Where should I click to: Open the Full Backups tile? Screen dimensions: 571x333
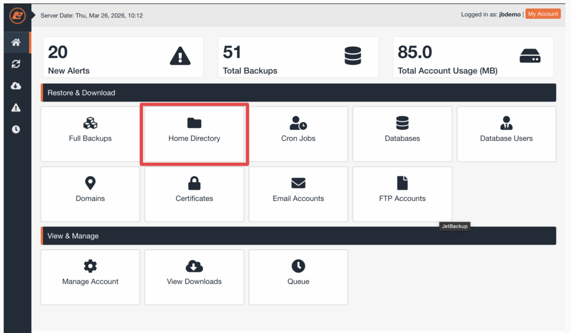pos(90,134)
